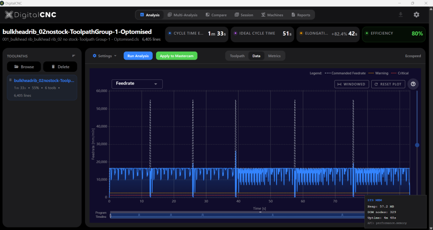Click the download icon in the header
The width and height of the screenshot is (433, 230).
401,15
